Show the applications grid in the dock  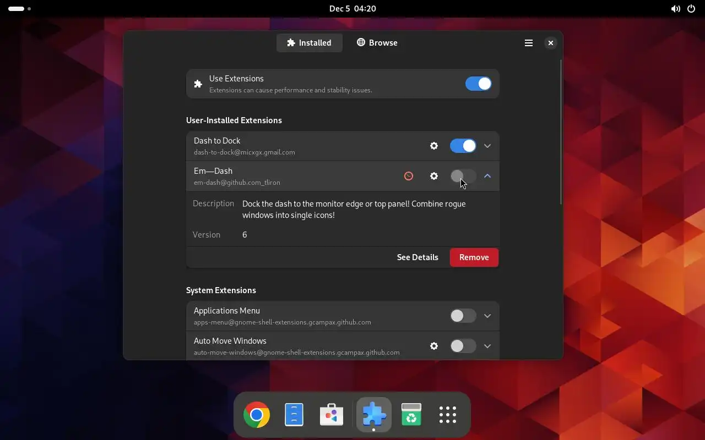click(448, 415)
